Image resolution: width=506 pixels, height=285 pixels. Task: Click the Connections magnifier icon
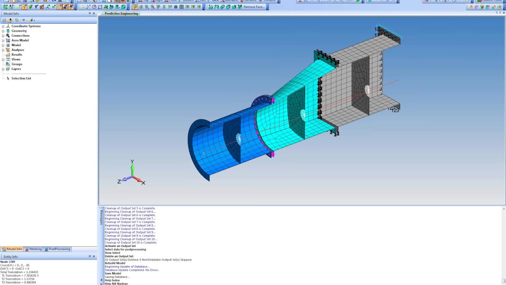pyautogui.click(x=8, y=36)
